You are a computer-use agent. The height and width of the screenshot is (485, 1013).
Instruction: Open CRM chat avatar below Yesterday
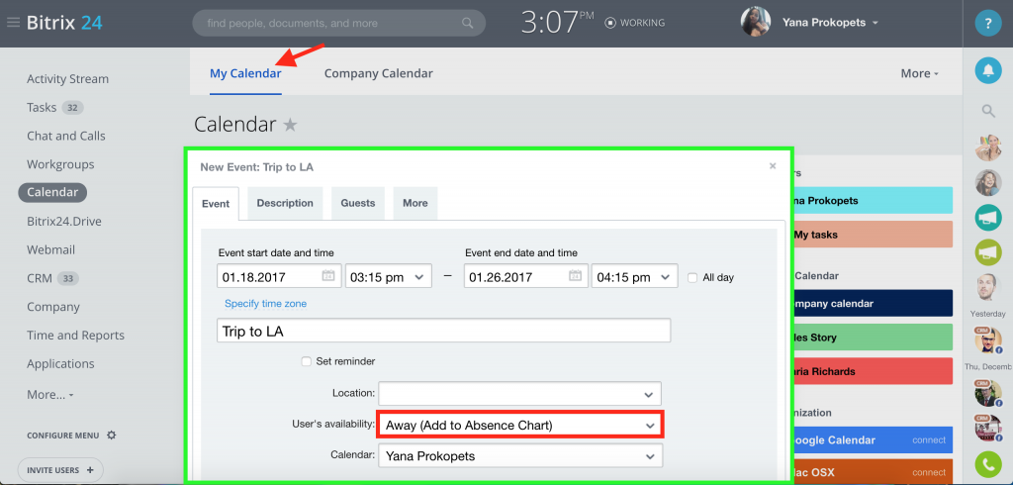(988, 339)
